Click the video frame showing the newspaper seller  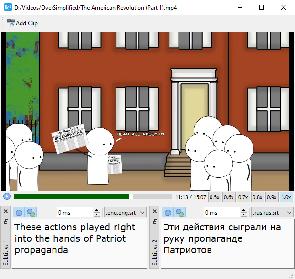(x=147, y=112)
